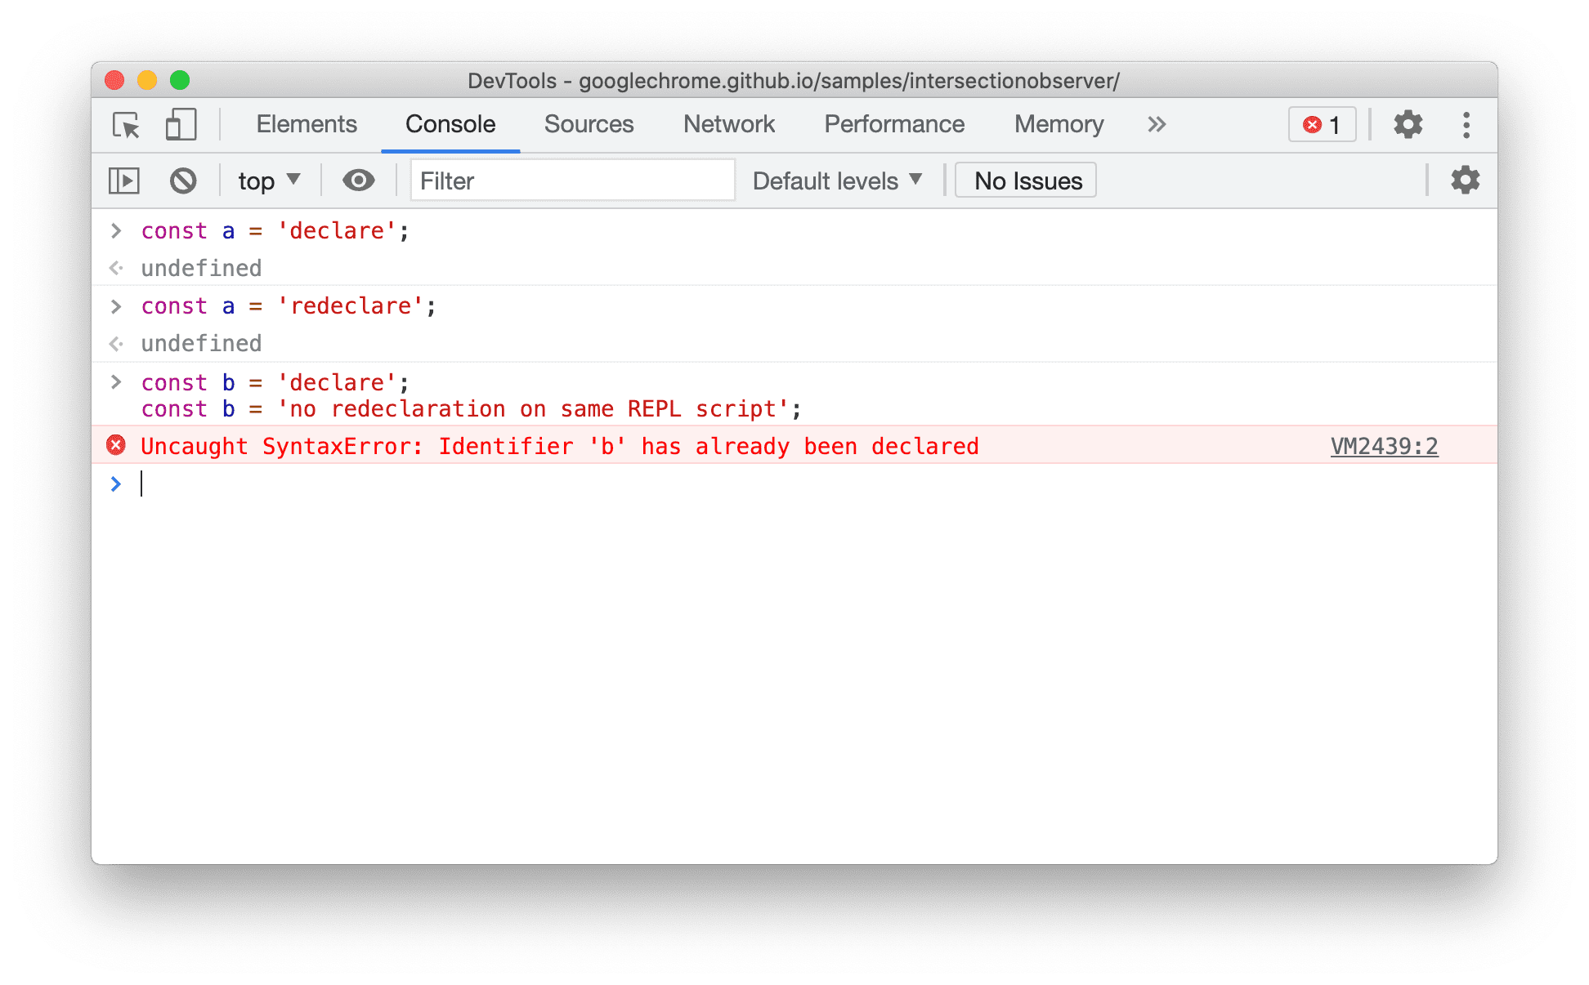Click the Clear console prohibition icon
Viewport: 1589px width, 985px height.
click(x=183, y=181)
